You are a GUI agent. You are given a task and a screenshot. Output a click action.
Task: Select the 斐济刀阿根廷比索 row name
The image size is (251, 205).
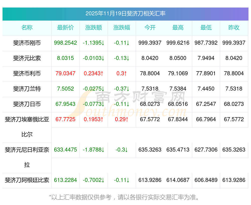pyautogui.click(x=27, y=180)
